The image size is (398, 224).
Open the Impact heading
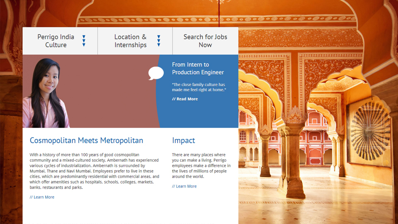coord(184,141)
